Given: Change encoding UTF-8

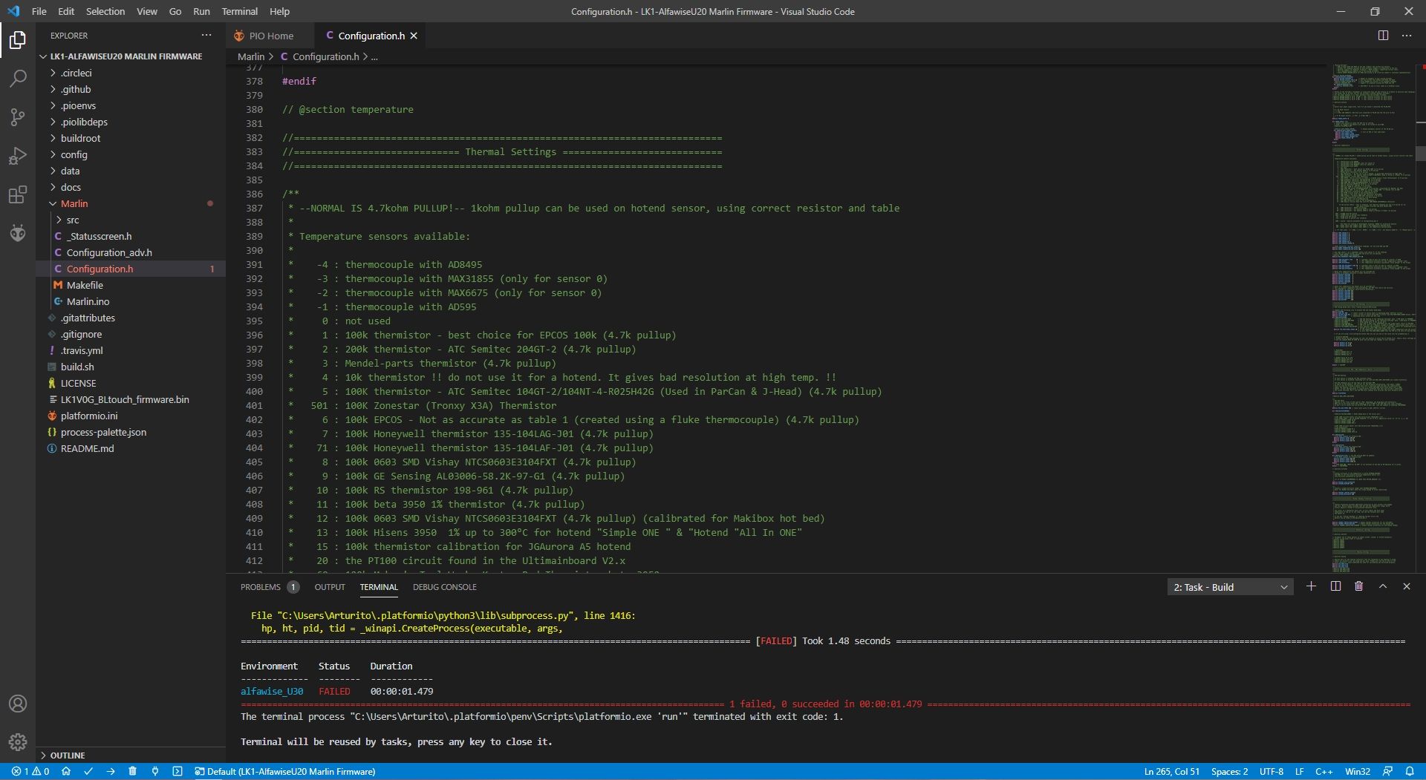Looking at the screenshot, I should pyautogui.click(x=1271, y=771).
